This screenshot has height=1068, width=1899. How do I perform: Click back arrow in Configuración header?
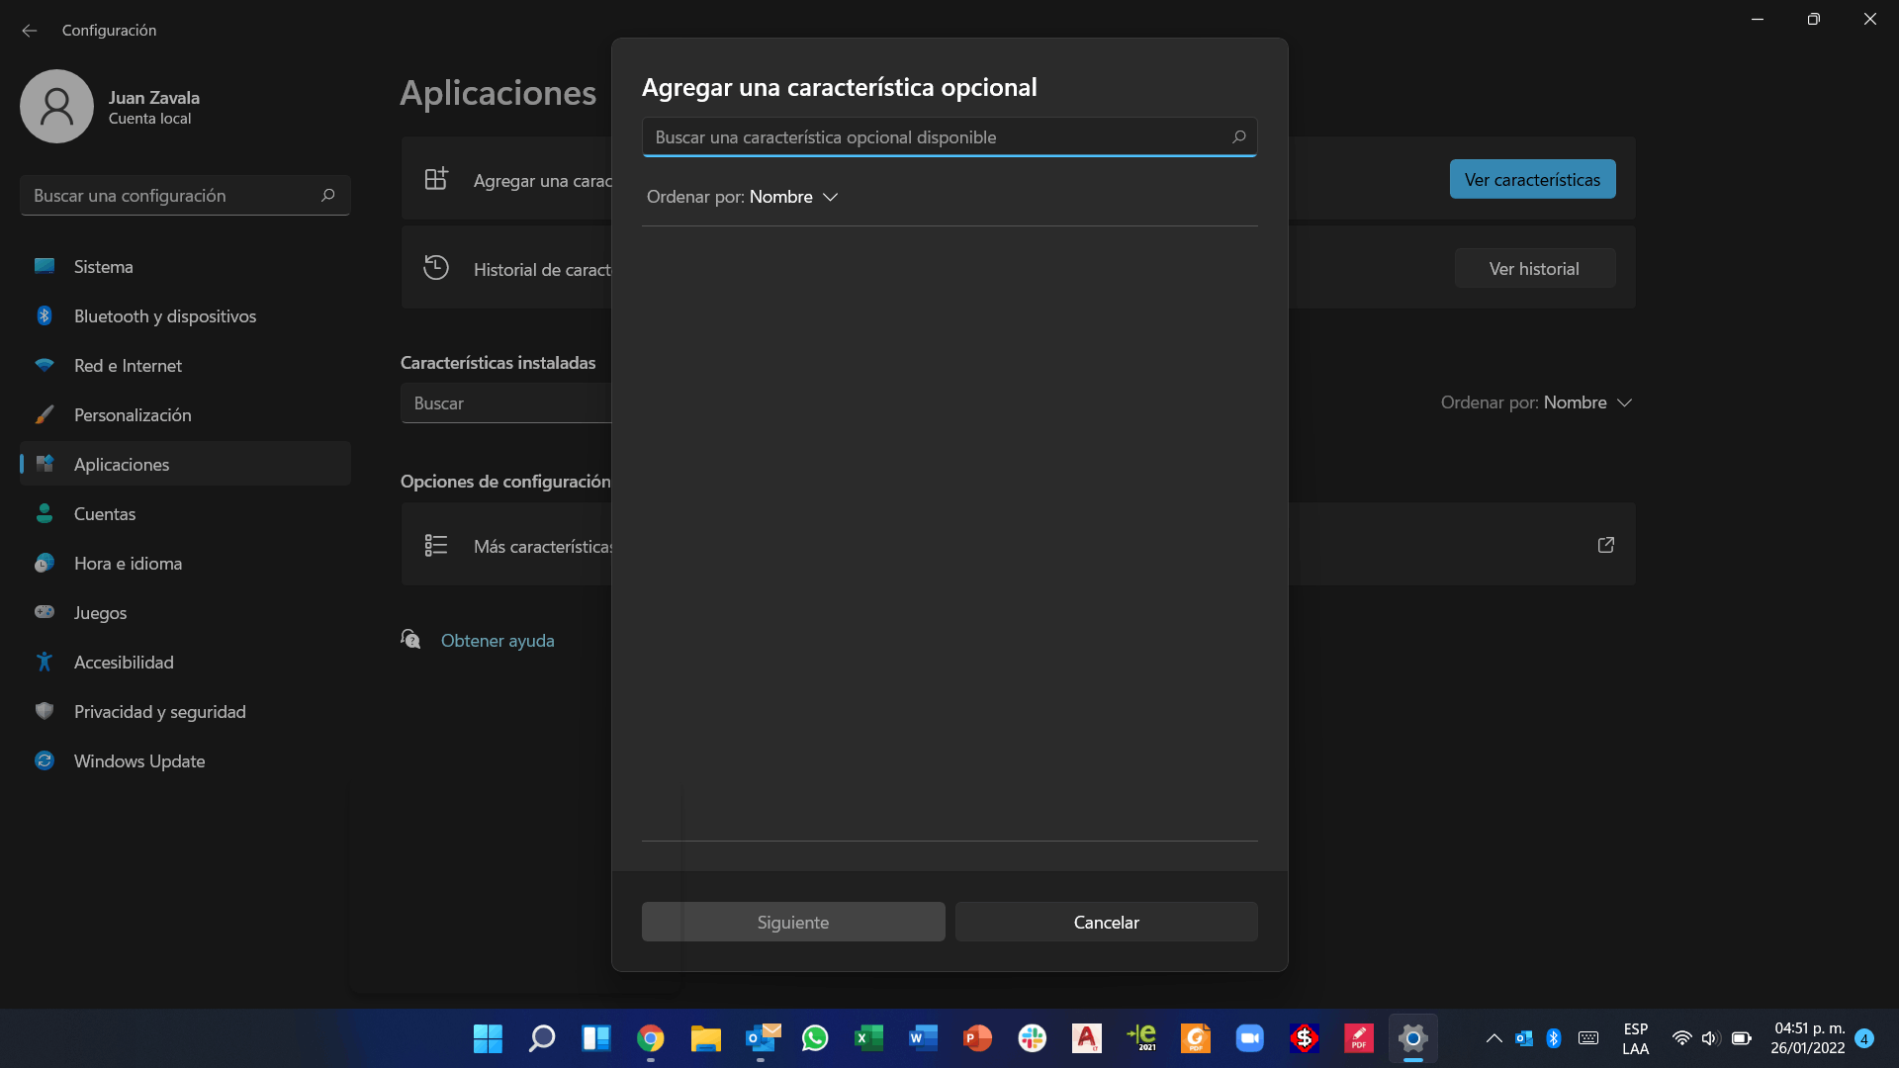point(30,31)
